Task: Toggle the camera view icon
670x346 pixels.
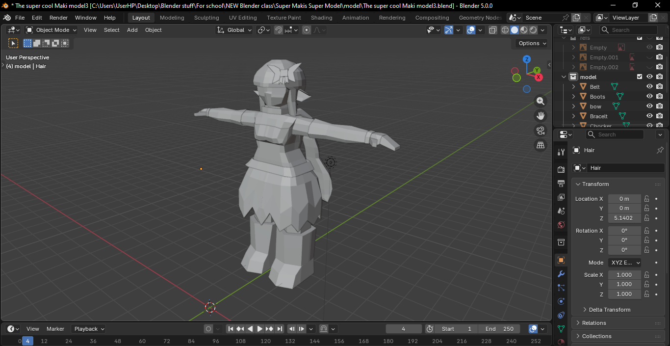Action: (540, 131)
